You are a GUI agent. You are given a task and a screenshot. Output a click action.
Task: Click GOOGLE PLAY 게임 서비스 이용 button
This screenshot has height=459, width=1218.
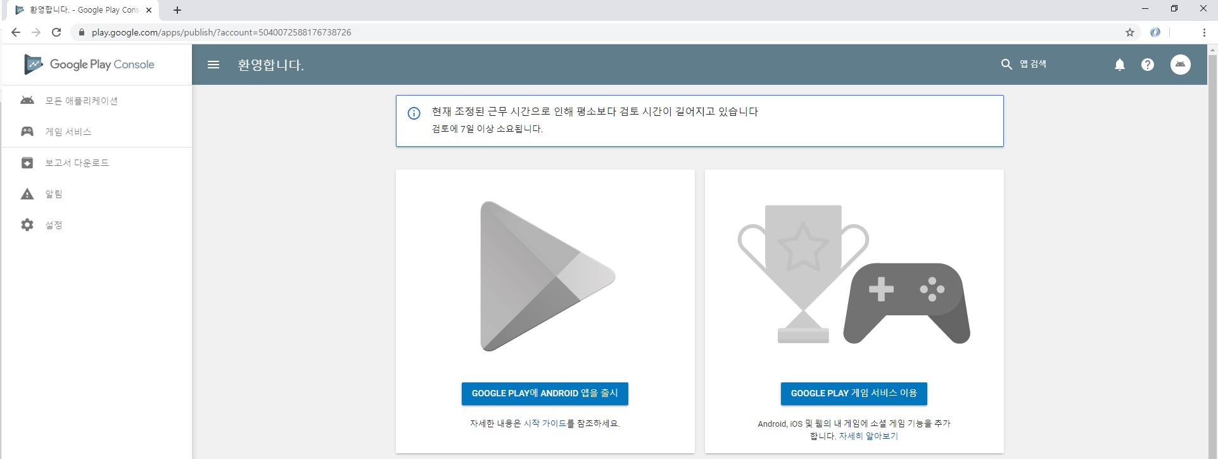[854, 393]
